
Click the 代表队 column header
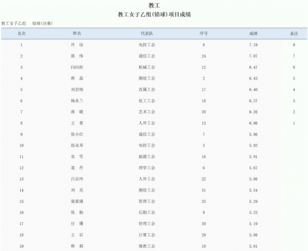click(x=147, y=34)
